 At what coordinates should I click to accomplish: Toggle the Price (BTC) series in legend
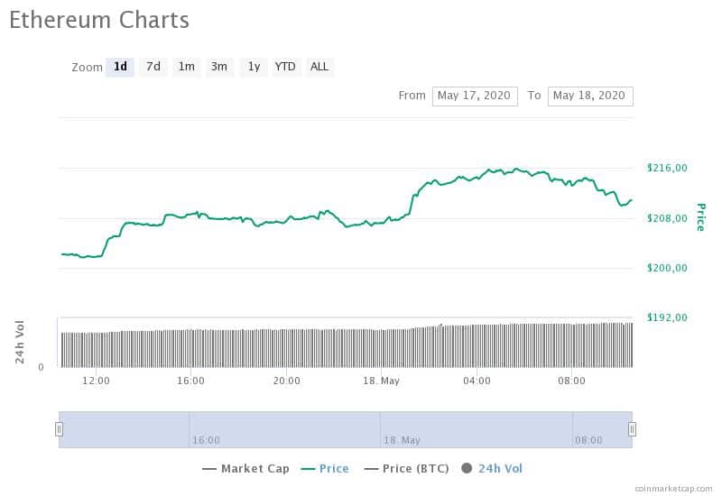(x=407, y=469)
